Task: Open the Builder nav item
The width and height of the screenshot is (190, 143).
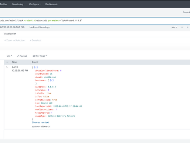Action: (3, 4)
